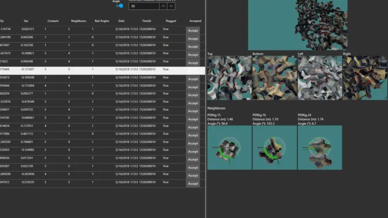The height and width of the screenshot is (218, 388).
Task: Sort table by the Qz column header
Action: coord(2,21)
